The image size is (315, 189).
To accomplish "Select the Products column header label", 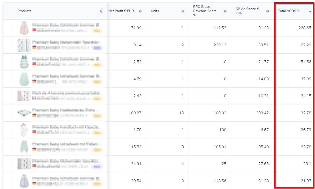I will 24,11.
